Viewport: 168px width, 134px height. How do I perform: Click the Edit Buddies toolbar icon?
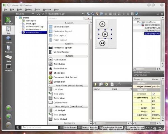point(97,14)
